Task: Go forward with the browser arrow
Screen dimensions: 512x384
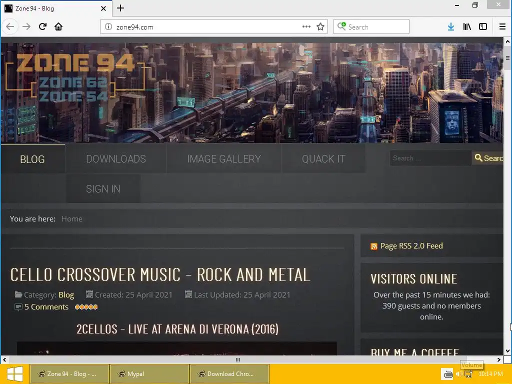Action: (x=26, y=26)
